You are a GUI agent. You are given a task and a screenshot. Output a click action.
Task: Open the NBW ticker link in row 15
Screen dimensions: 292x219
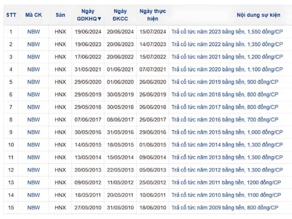click(x=33, y=208)
